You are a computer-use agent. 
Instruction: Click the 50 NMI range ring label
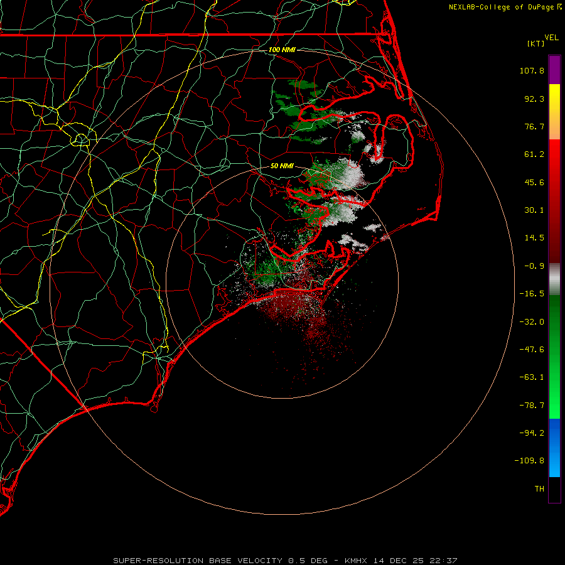282,166
